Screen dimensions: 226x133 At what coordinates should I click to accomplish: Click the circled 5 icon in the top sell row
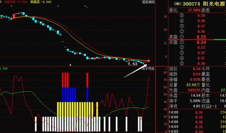point(182,16)
